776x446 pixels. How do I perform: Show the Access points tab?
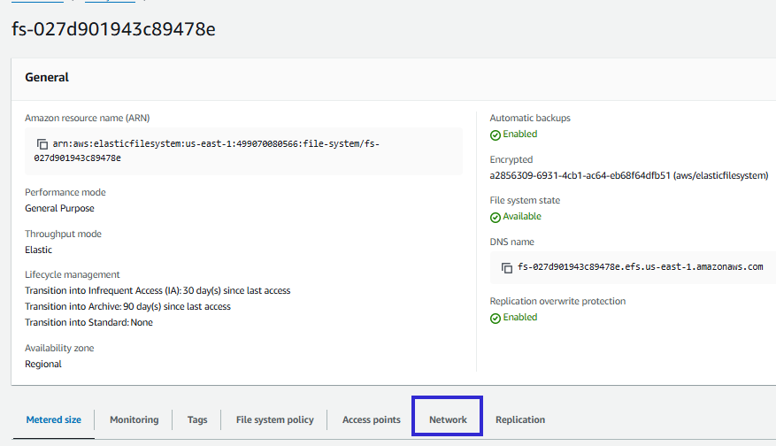[x=371, y=419]
